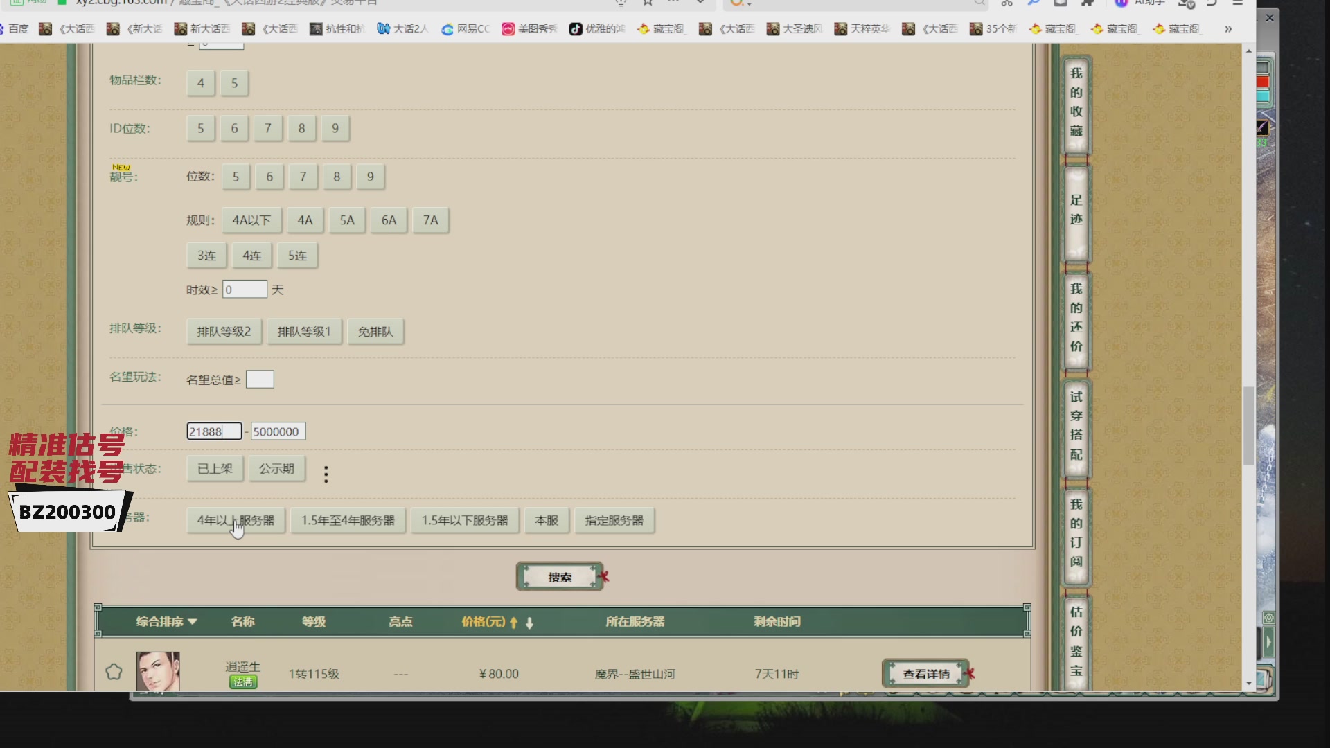
Task: Click the favorite star on 逍遥生 listing
Action: (114, 672)
